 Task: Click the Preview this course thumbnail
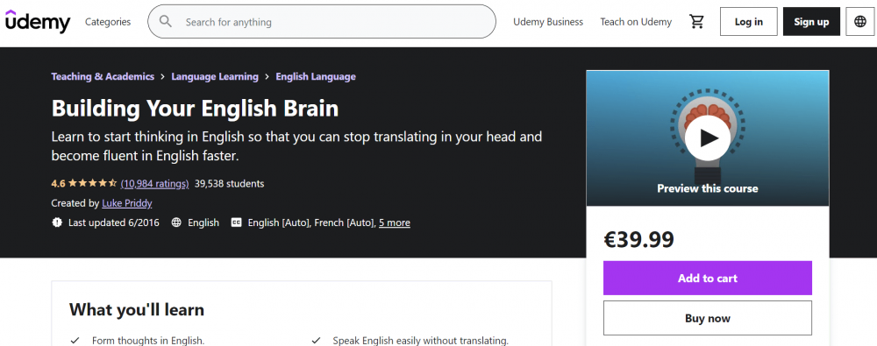708,138
